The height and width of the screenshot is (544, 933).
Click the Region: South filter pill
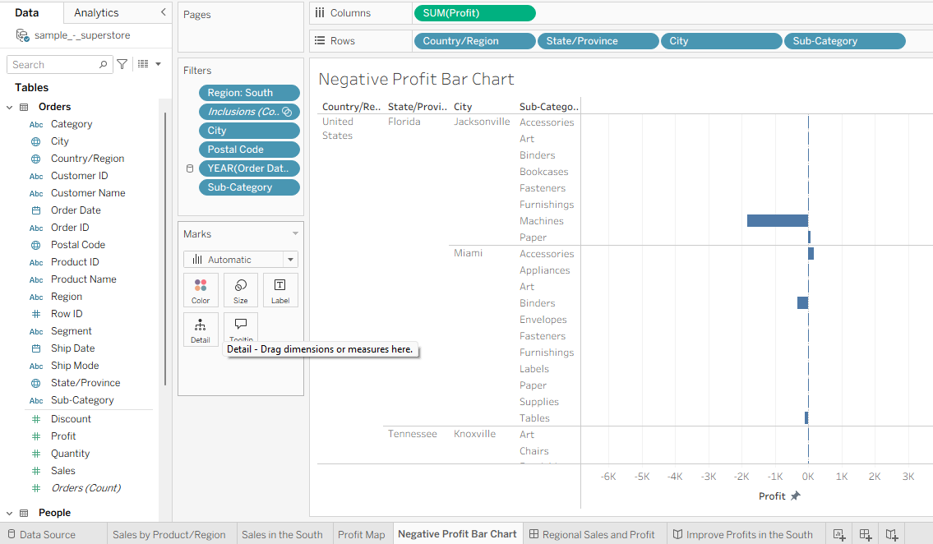pos(249,93)
